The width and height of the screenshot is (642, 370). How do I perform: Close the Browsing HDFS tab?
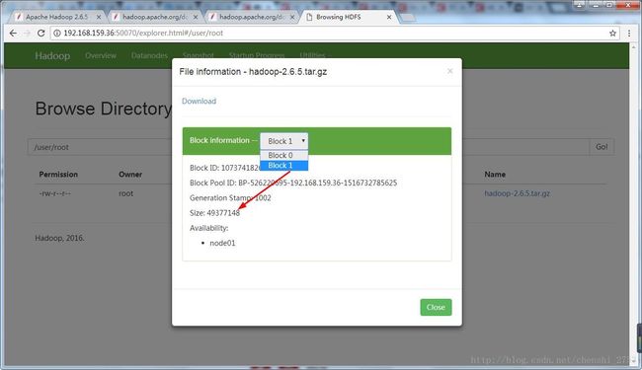click(x=389, y=17)
